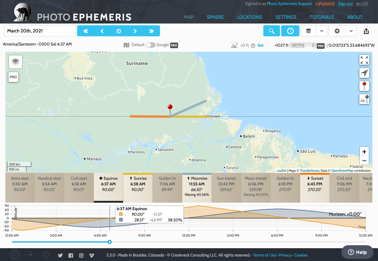Select the Equinox 6:37 AM event tile
The width and height of the screenshot is (378, 261).
pos(108,188)
